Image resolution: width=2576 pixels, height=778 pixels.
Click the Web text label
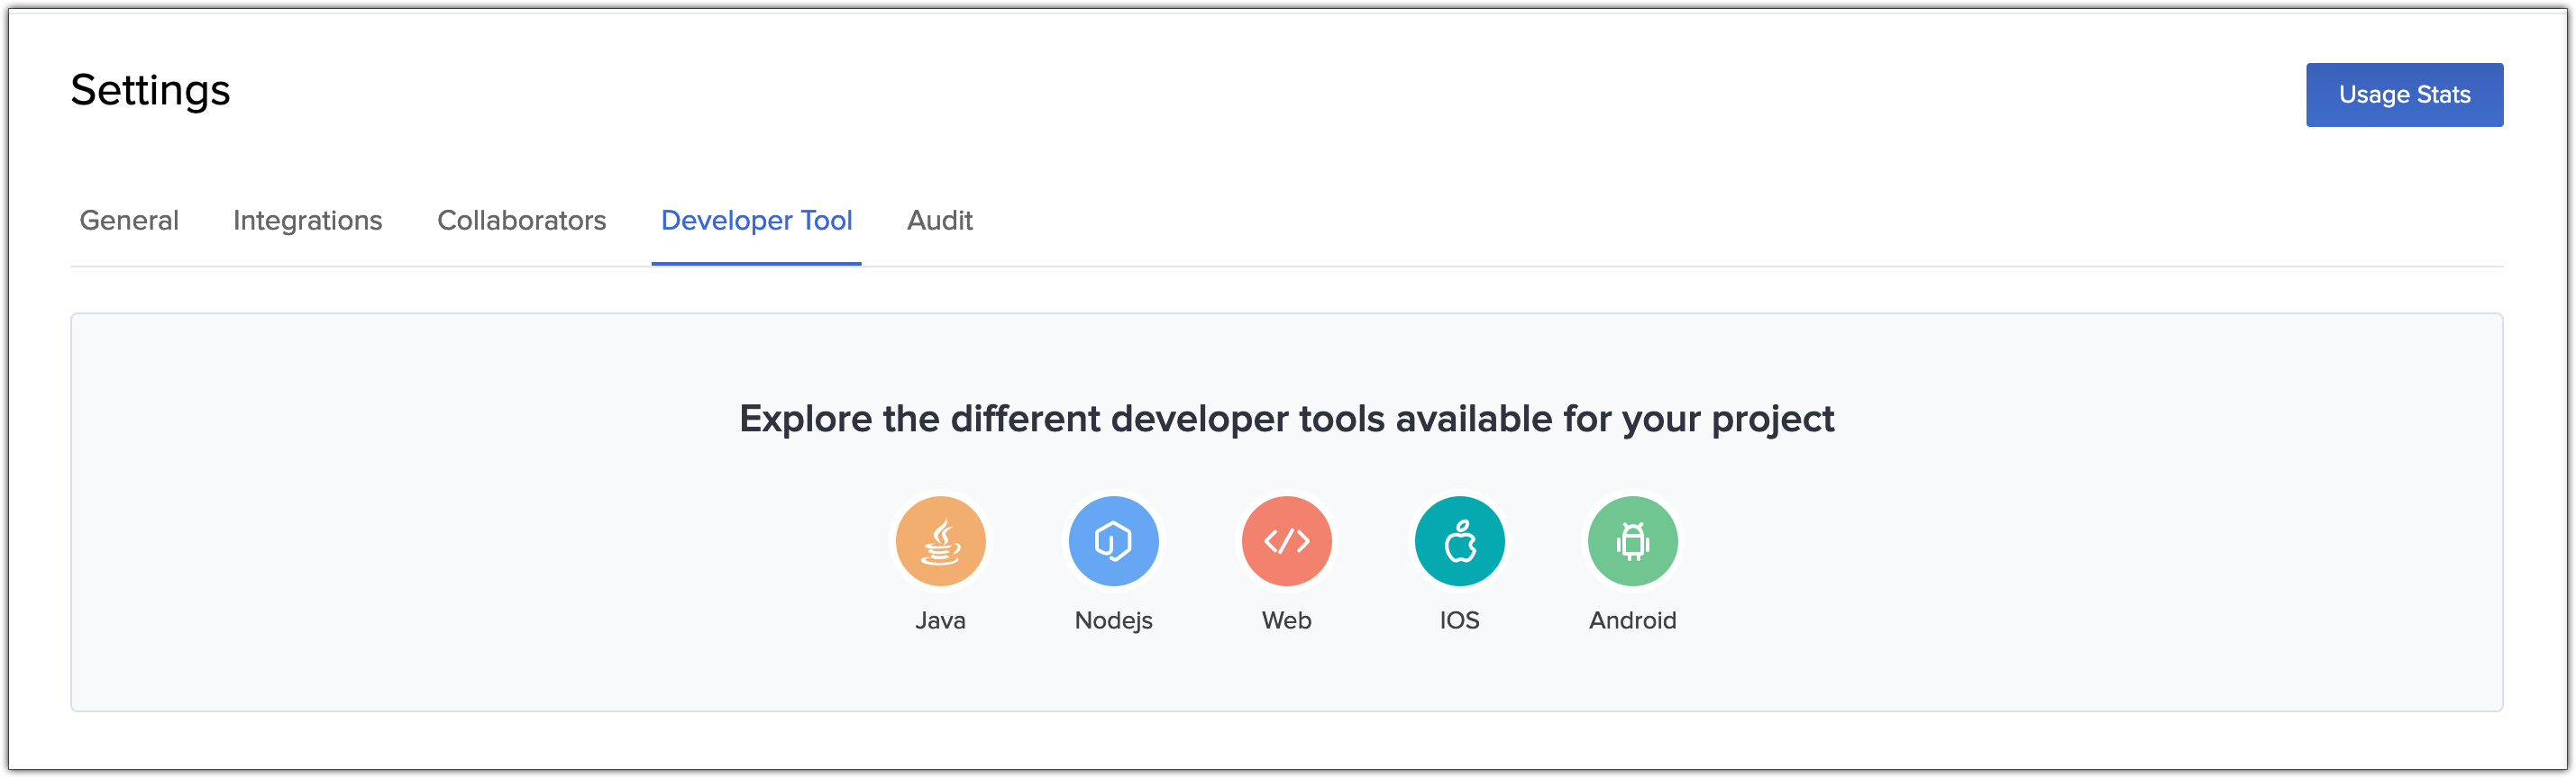1286,620
